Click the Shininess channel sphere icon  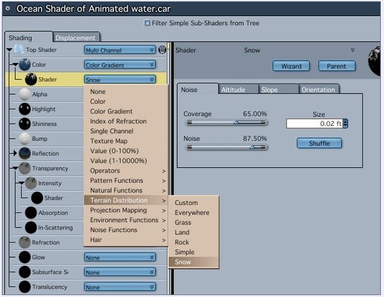click(25, 124)
